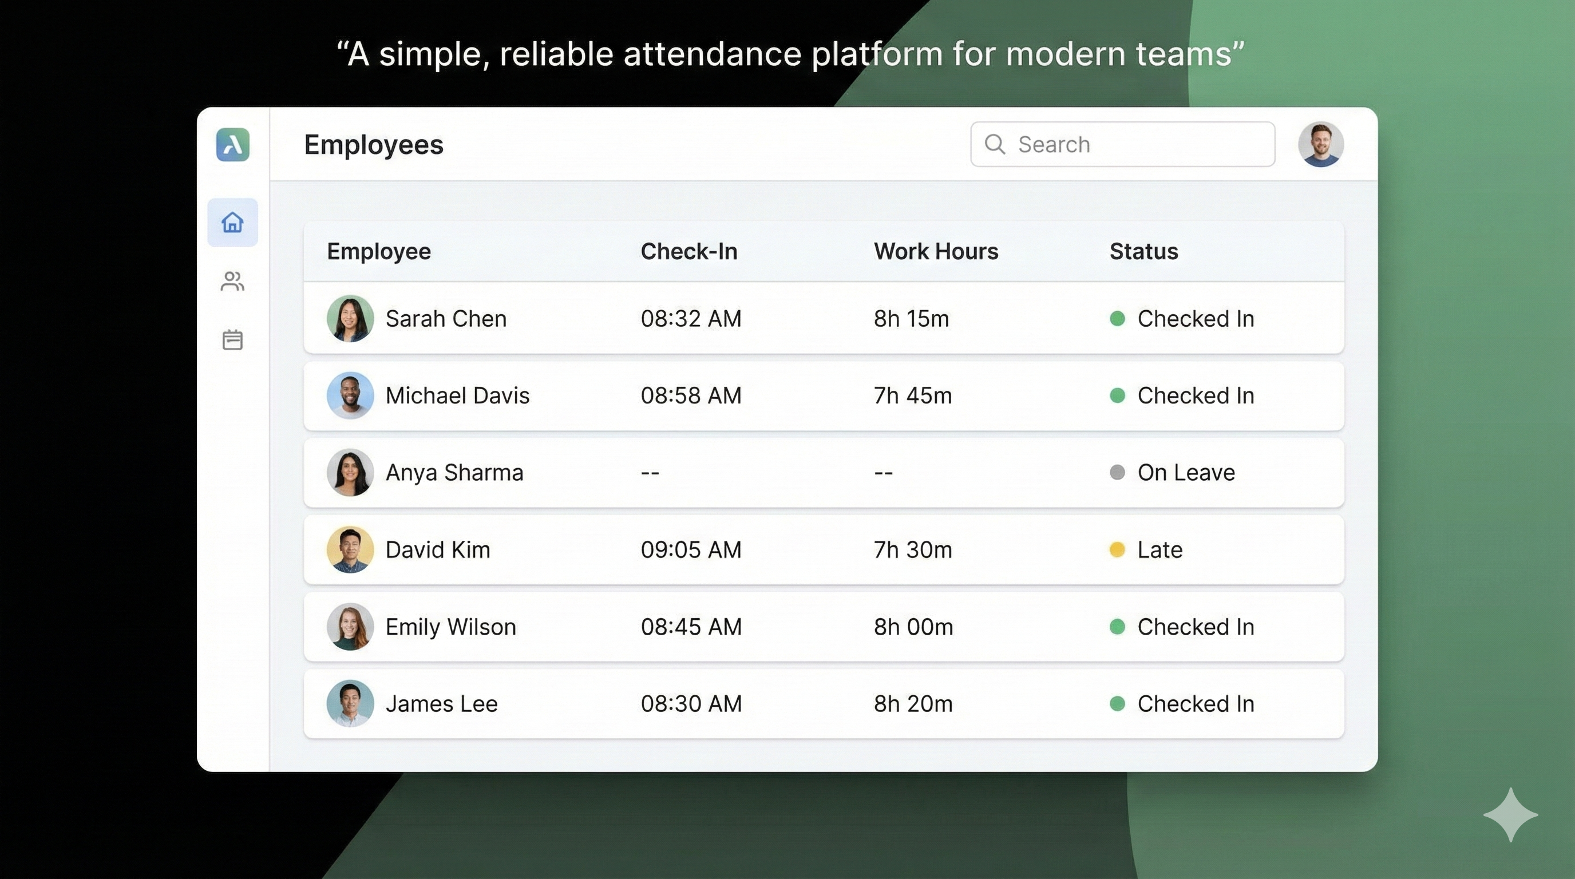Click the magnifying glass search icon
The image size is (1575, 879).
click(995, 144)
